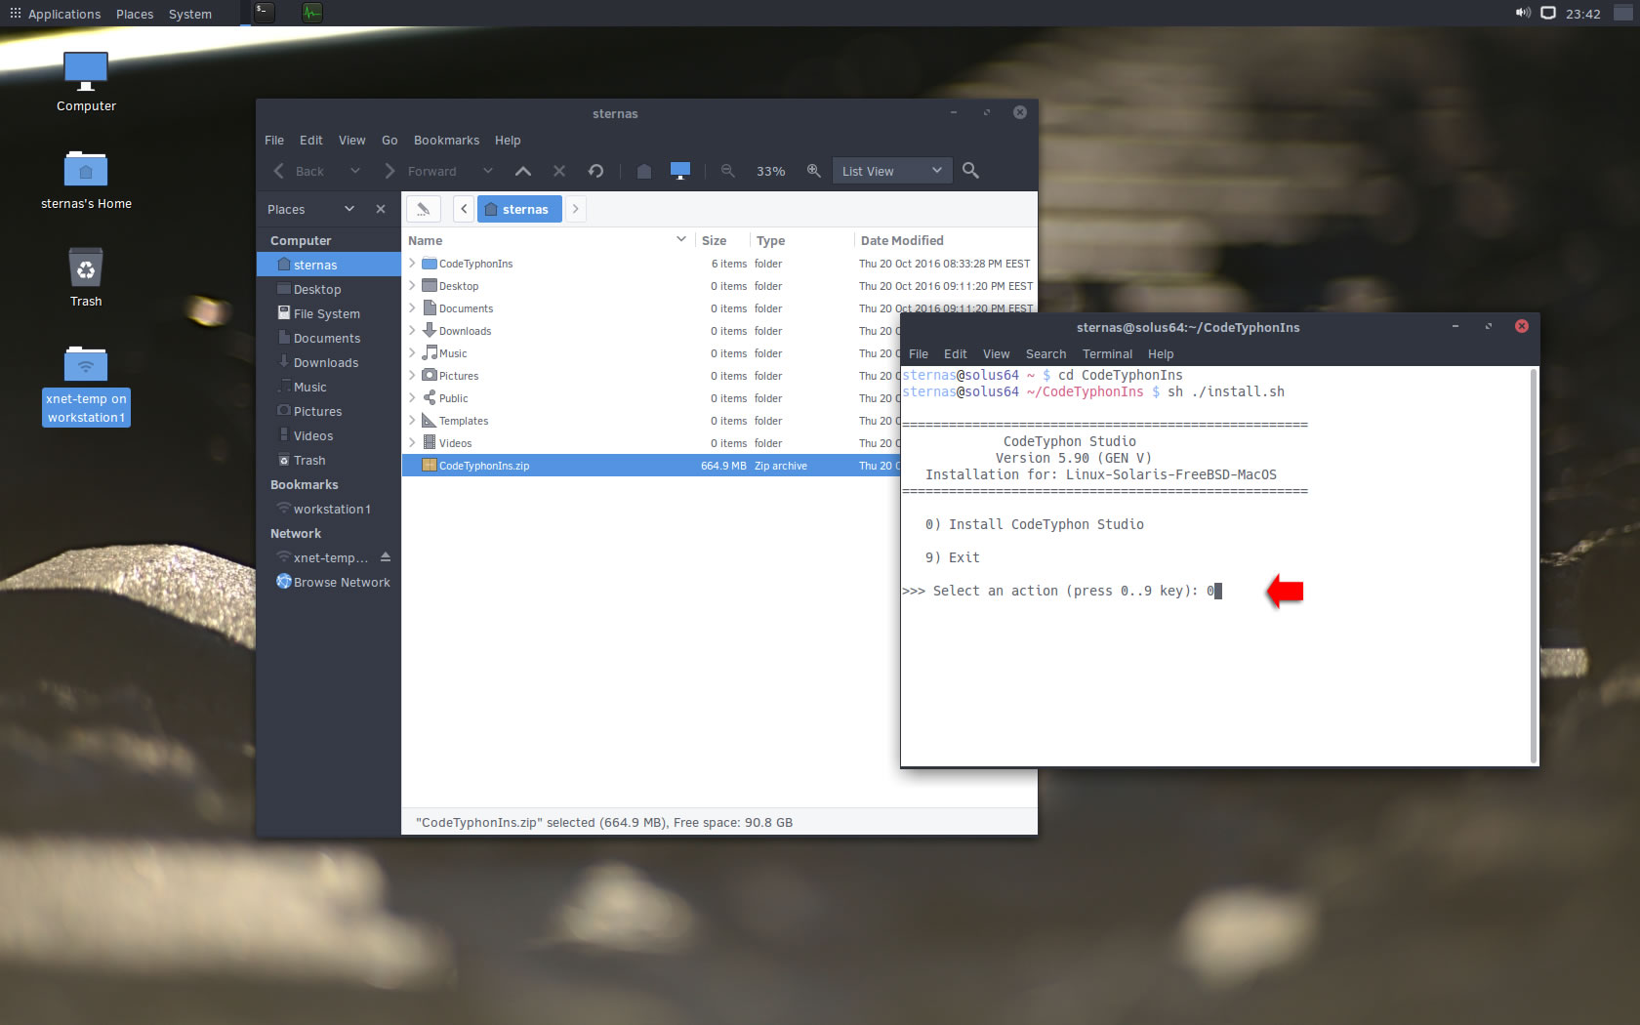Click the Reload icon in file manager toolbar
The height and width of the screenshot is (1025, 1640).
(x=595, y=171)
